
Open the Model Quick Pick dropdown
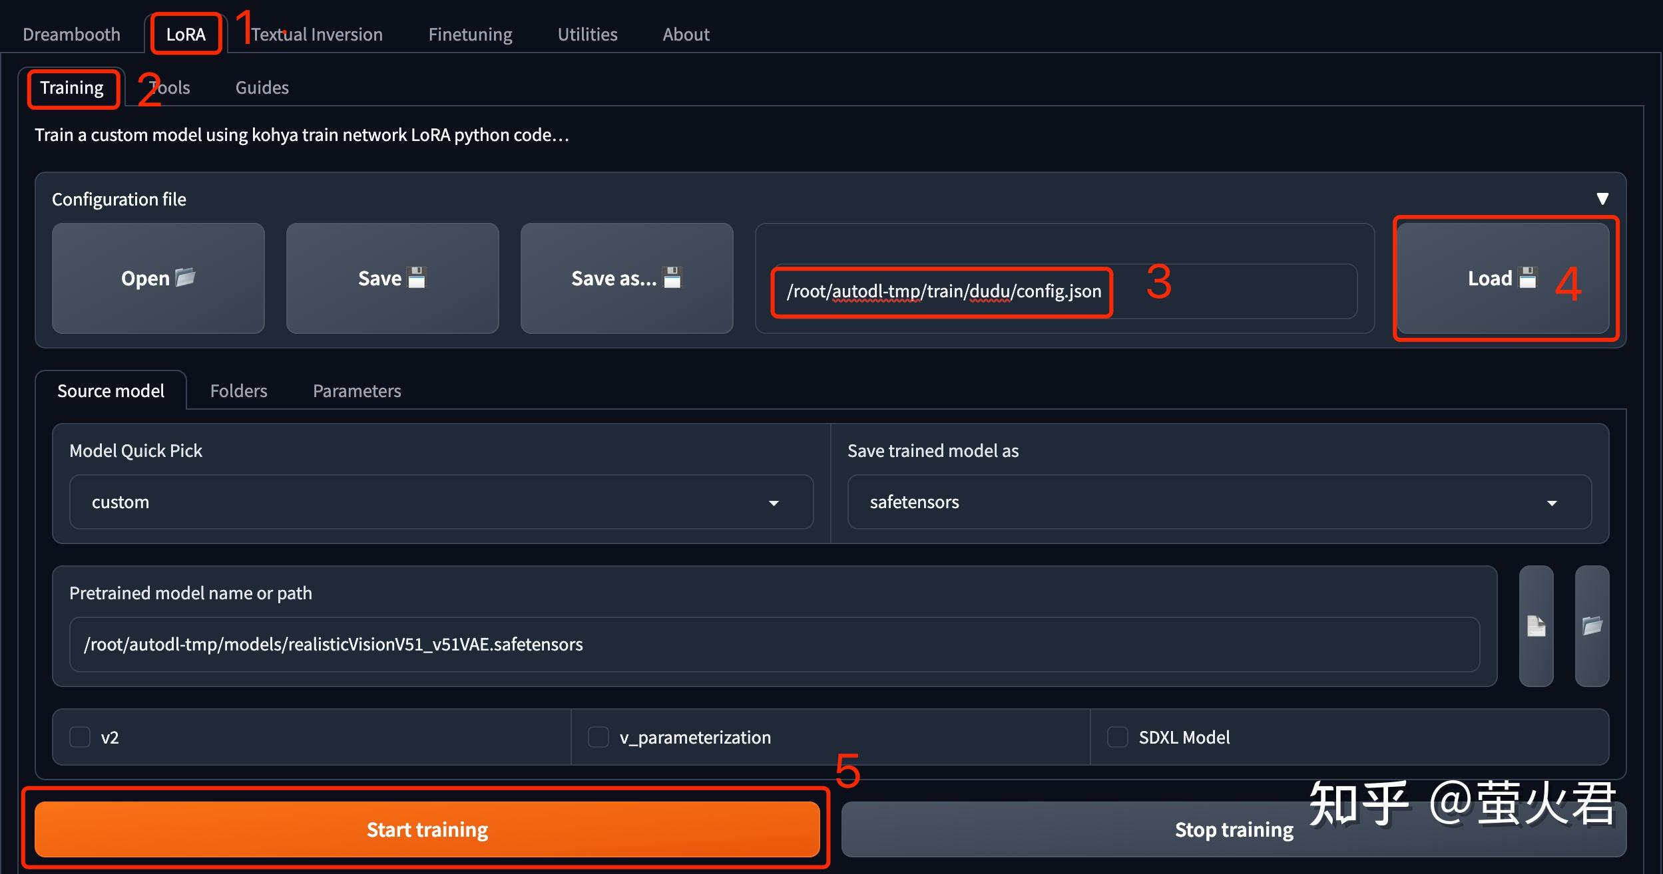point(441,502)
